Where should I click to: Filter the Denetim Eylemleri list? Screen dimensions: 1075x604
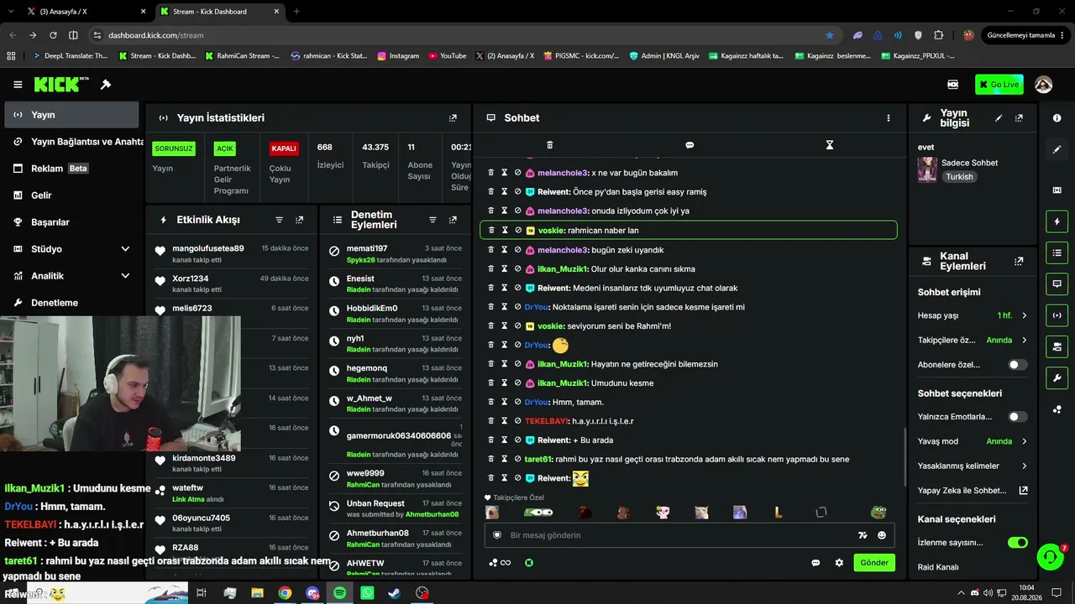[x=433, y=220]
